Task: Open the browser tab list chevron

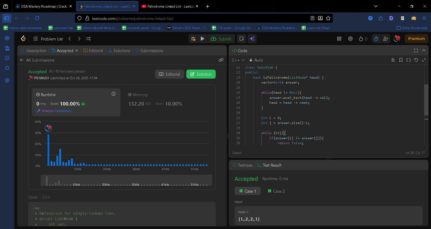Action: 376,6
